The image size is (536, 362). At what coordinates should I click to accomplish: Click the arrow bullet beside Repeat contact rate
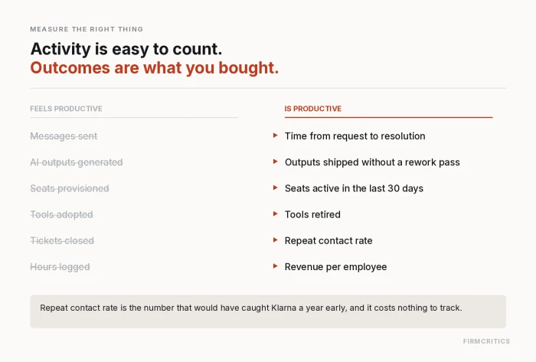pyautogui.click(x=276, y=240)
